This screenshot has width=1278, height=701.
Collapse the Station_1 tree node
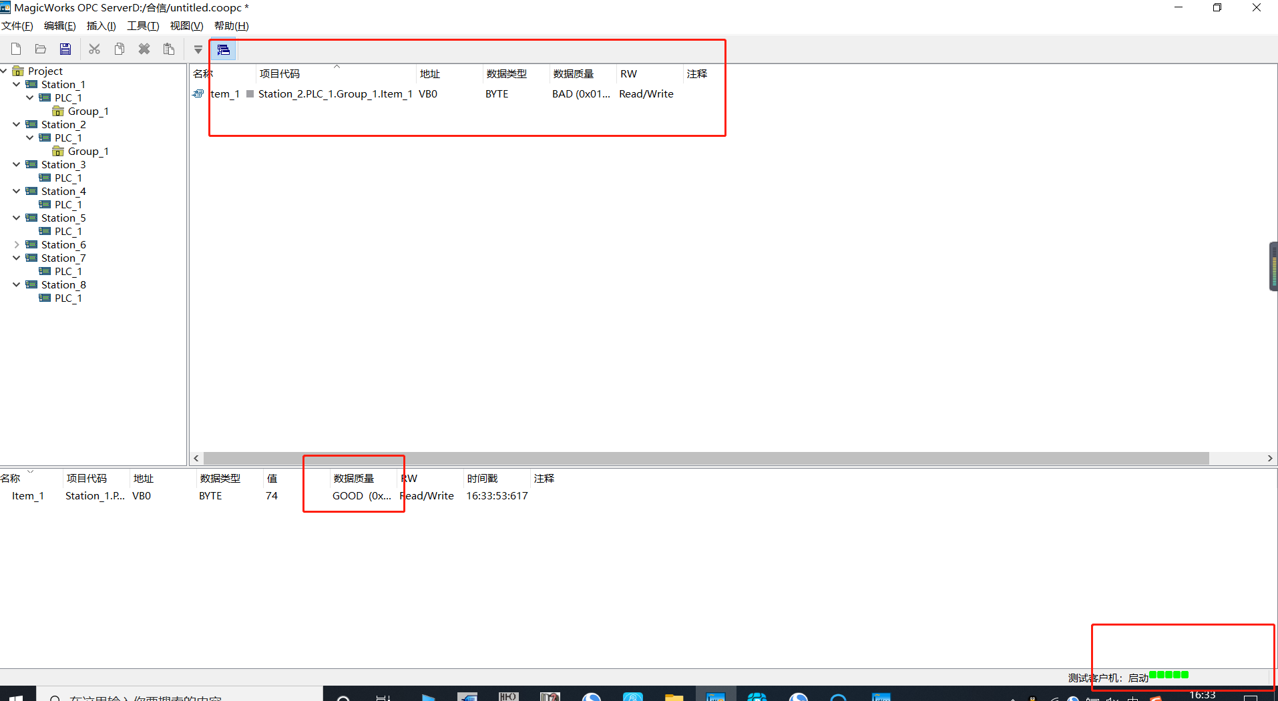(x=17, y=84)
